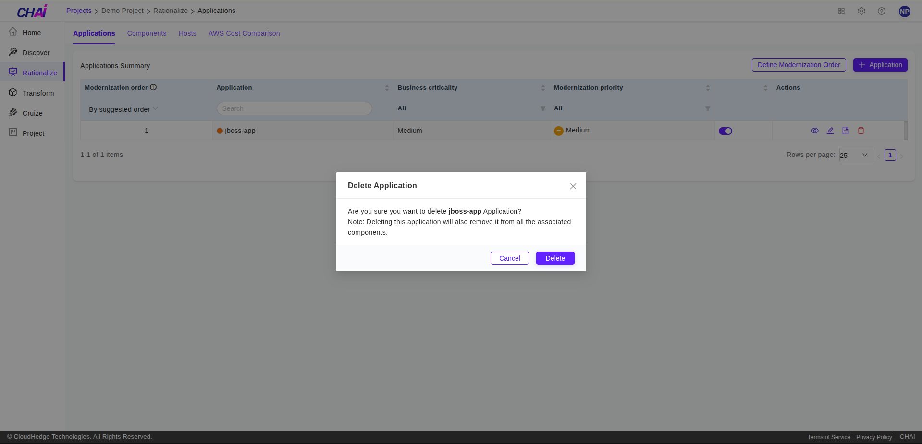
Task: Cancel the Delete Application dialog
Action: coord(509,258)
